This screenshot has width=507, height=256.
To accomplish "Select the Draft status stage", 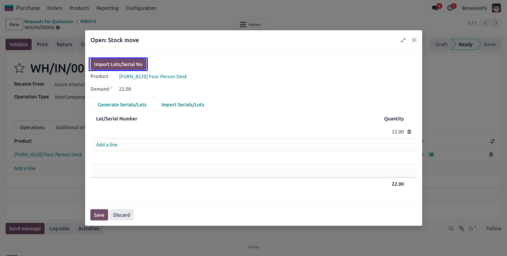I will point(442,44).
